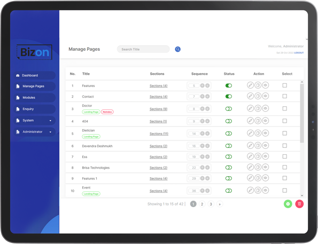Image resolution: width=318 pixels, height=244 pixels.
Task: Open the Enquiry sidebar item
Action: click(x=35, y=109)
